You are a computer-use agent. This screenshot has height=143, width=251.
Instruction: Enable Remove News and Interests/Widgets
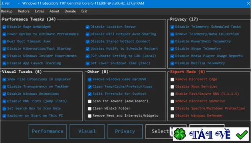point(90,116)
